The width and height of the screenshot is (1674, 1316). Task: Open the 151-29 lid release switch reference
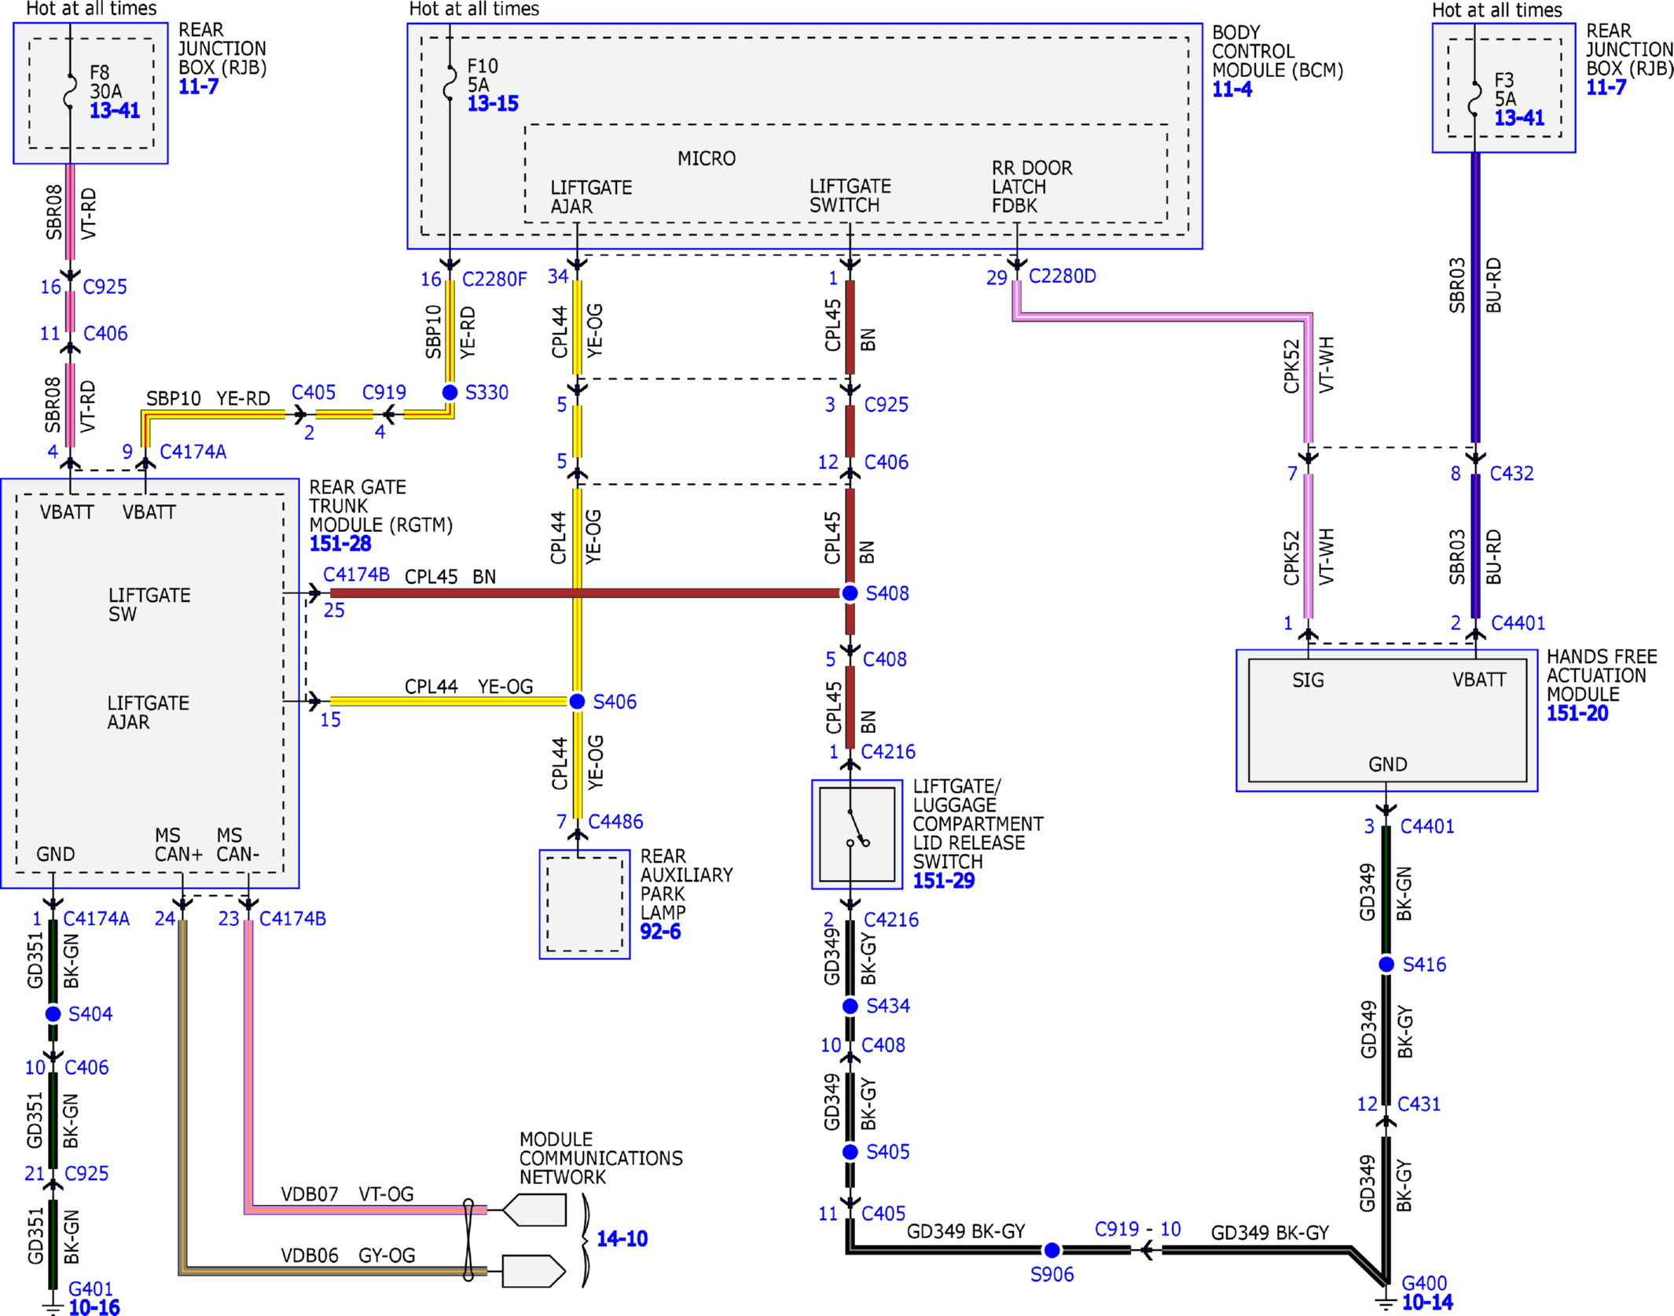point(943,881)
